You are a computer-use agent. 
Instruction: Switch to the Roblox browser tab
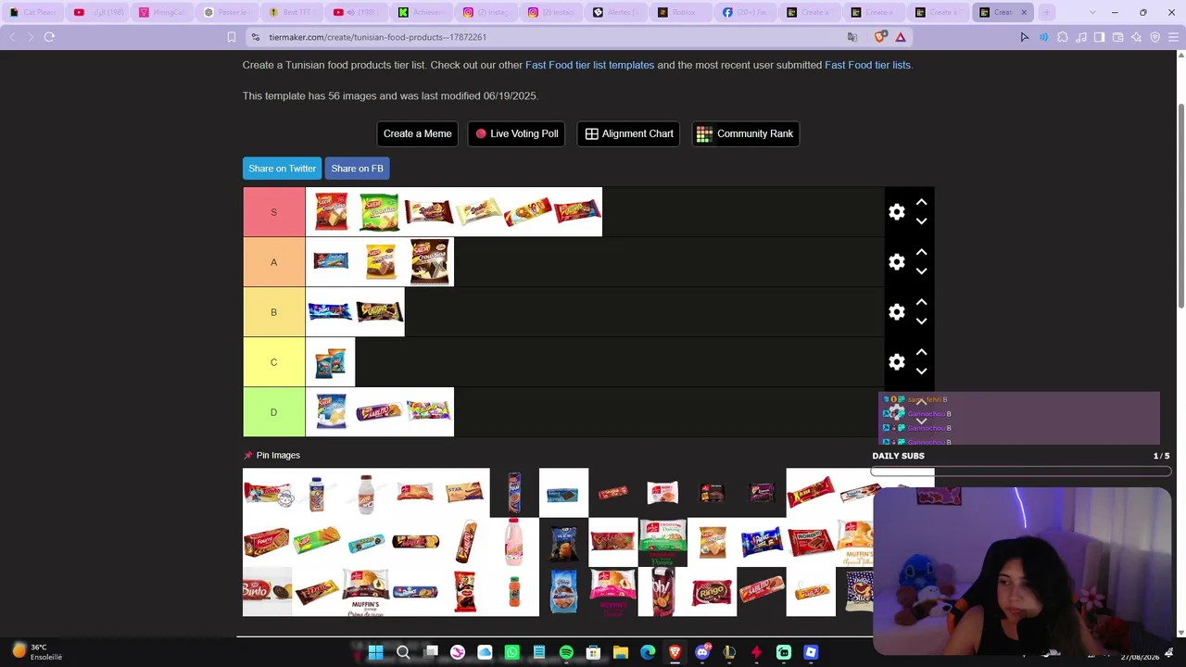point(681,12)
